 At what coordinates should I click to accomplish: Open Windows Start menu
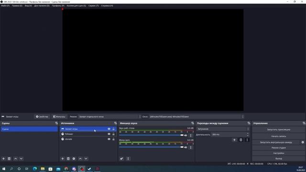(x=4, y=169)
